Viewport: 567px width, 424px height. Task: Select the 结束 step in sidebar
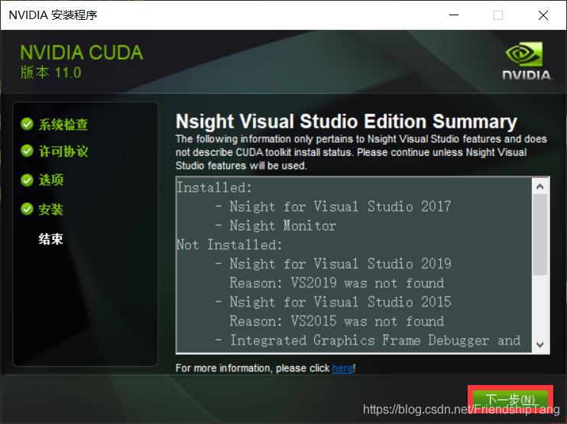(x=51, y=239)
